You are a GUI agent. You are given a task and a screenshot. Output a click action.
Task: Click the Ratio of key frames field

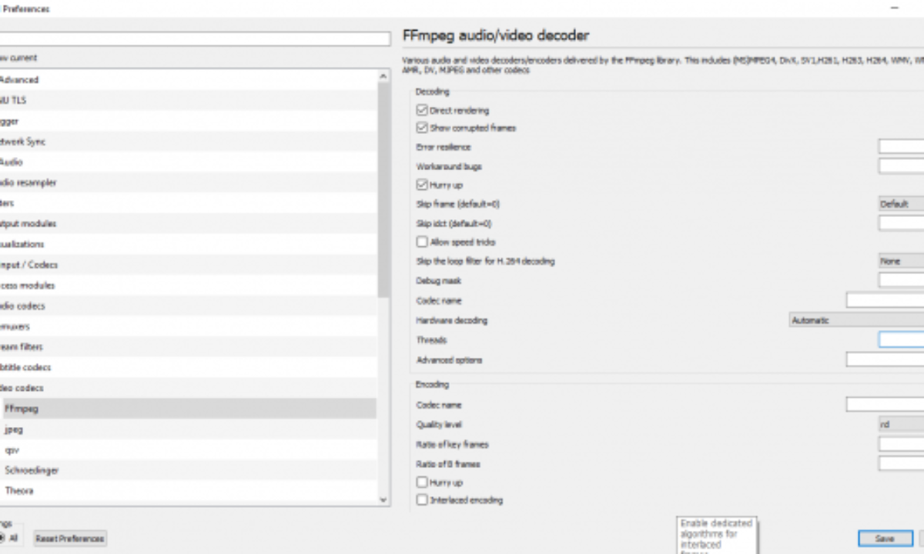[x=901, y=444]
